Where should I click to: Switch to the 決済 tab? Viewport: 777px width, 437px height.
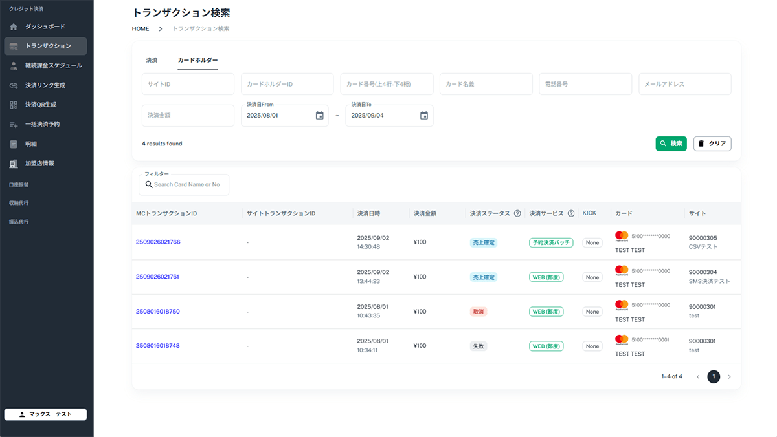(152, 60)
